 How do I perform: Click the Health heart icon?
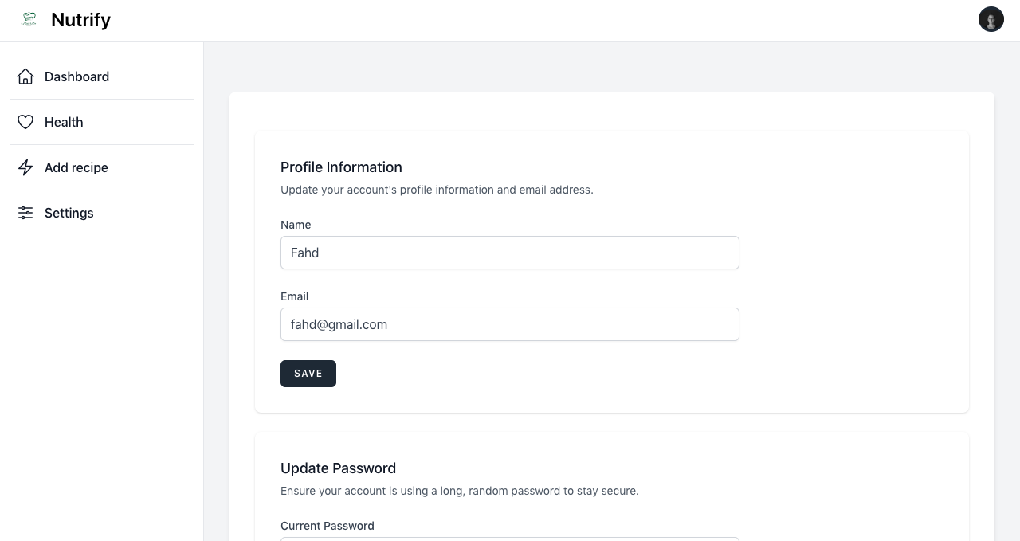click(25, 122)
